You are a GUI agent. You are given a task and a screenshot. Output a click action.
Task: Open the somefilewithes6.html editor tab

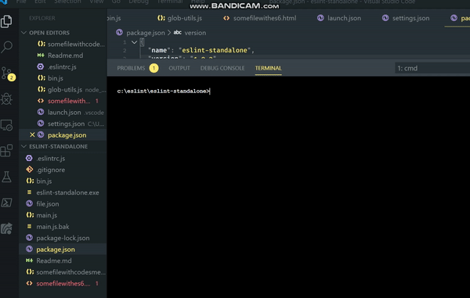(259, 18)
